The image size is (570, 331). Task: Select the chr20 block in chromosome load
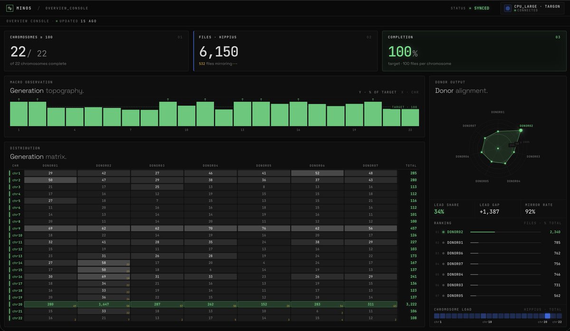[x=547, y=316]
